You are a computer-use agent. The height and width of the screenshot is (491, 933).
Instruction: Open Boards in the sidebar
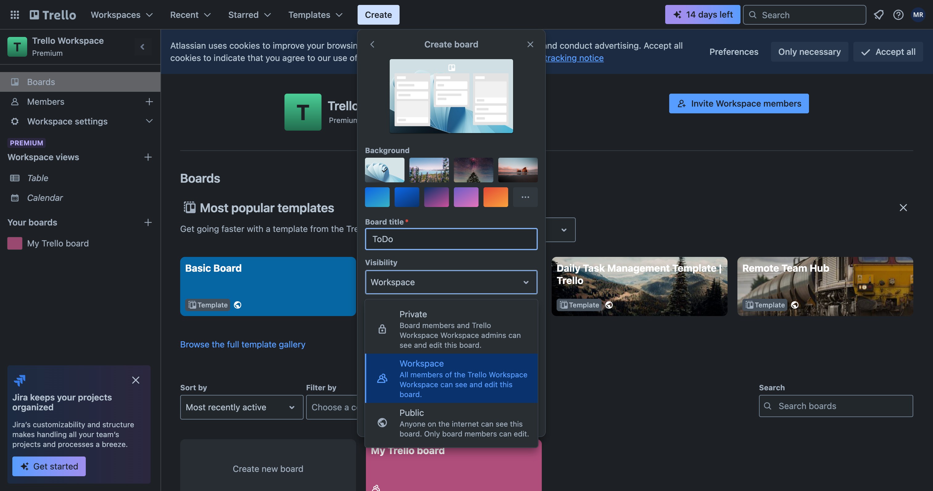[x=80, y=82]
